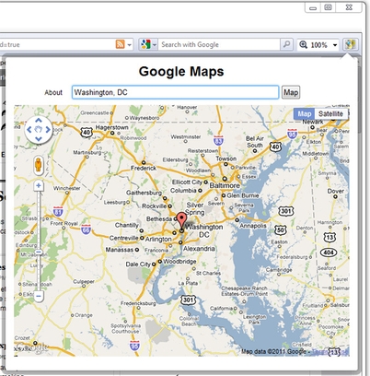Screen dimensions: 370x376
Task: Click the Google Maps extension toolbar icon
Action: coord(350,44)
